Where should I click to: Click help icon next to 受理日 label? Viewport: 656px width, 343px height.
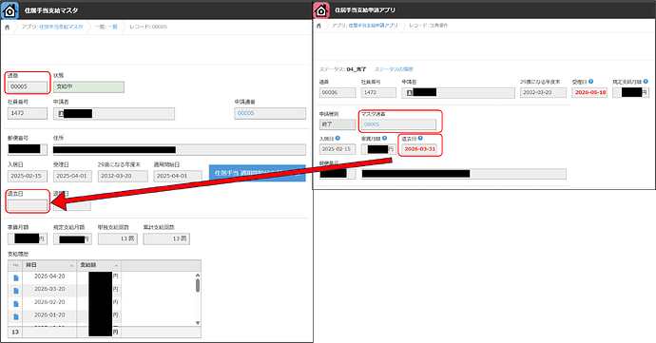pos(590,82)
